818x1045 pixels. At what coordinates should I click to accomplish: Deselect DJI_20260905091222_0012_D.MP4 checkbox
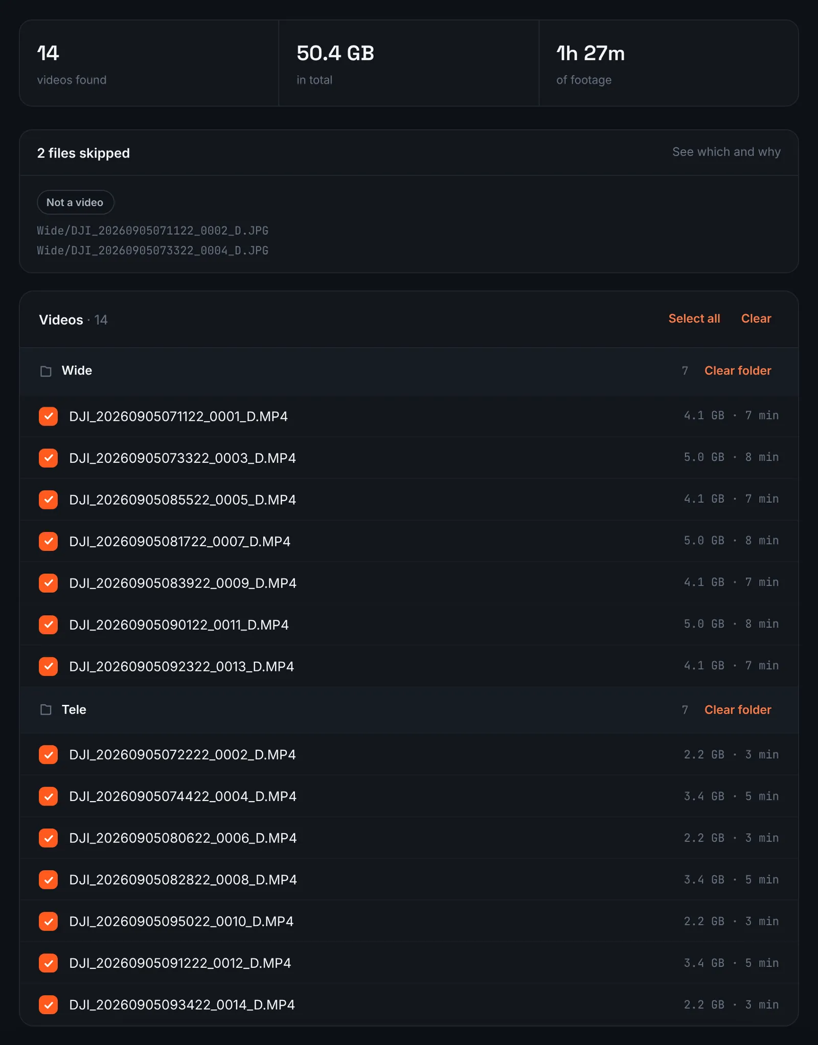[48, 963]
